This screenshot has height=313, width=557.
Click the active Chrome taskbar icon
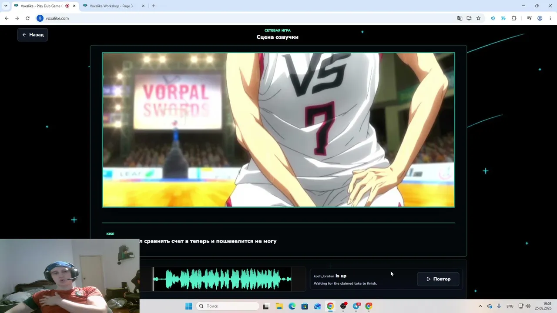(x=330, y=306)
